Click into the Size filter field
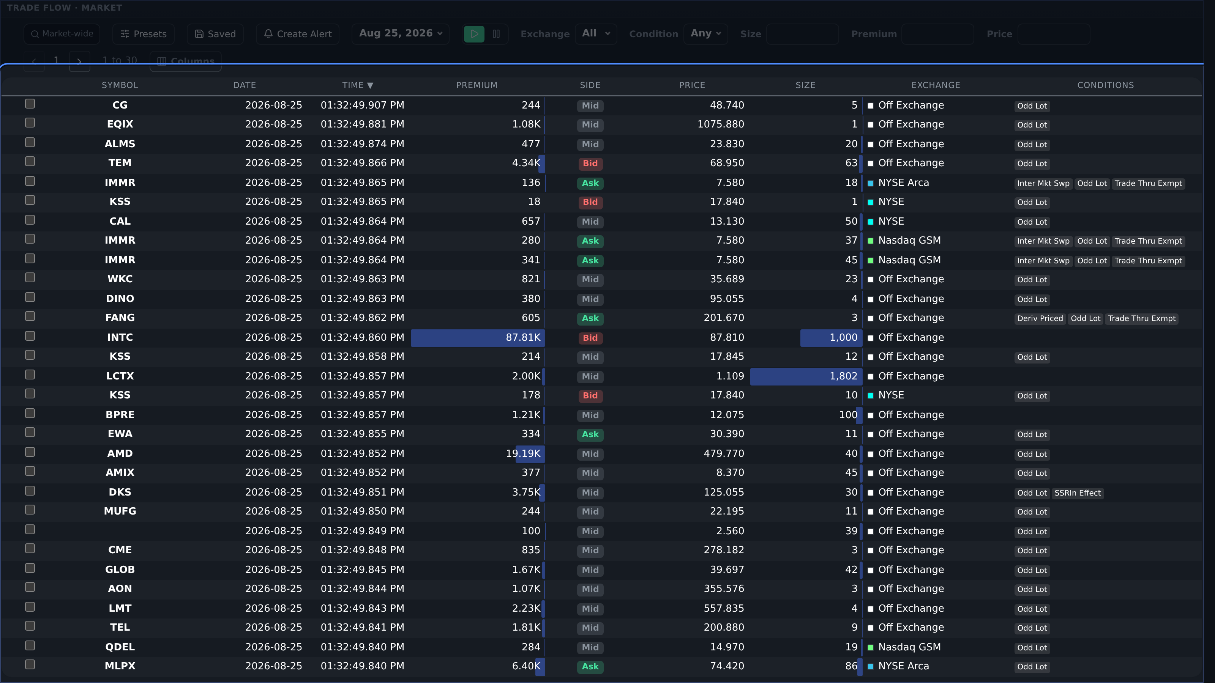Viewport: 1215px width, 683px height. pos(803,34)
